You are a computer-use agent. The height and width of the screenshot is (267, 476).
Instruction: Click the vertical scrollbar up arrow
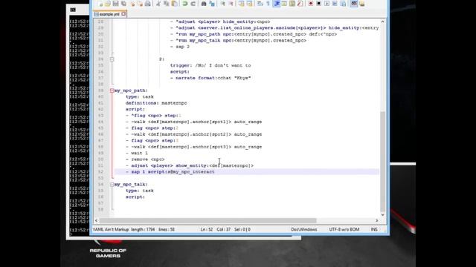click(x=382, y=22)
